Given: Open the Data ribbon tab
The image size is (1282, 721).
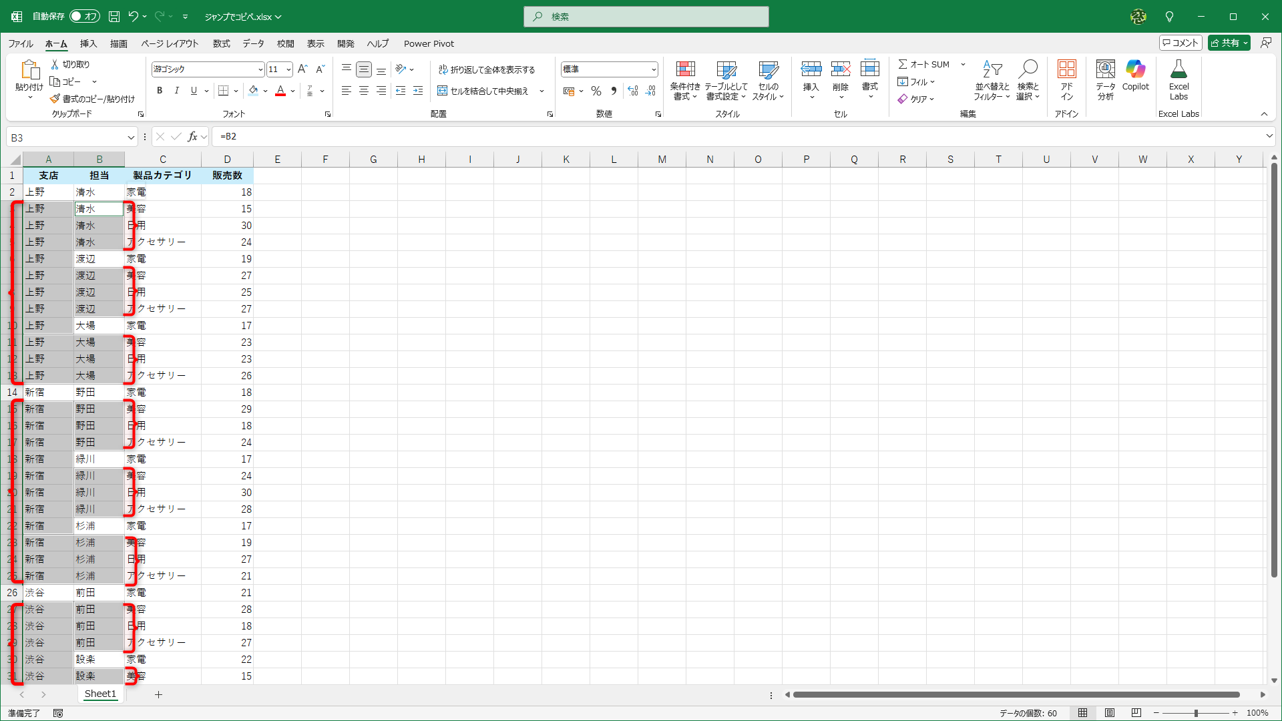Looking at the screenshot, I should [253, 43].
